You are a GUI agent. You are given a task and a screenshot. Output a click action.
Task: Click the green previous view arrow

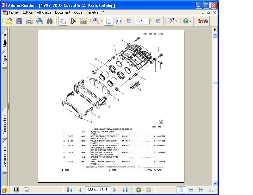click(138, 190)
